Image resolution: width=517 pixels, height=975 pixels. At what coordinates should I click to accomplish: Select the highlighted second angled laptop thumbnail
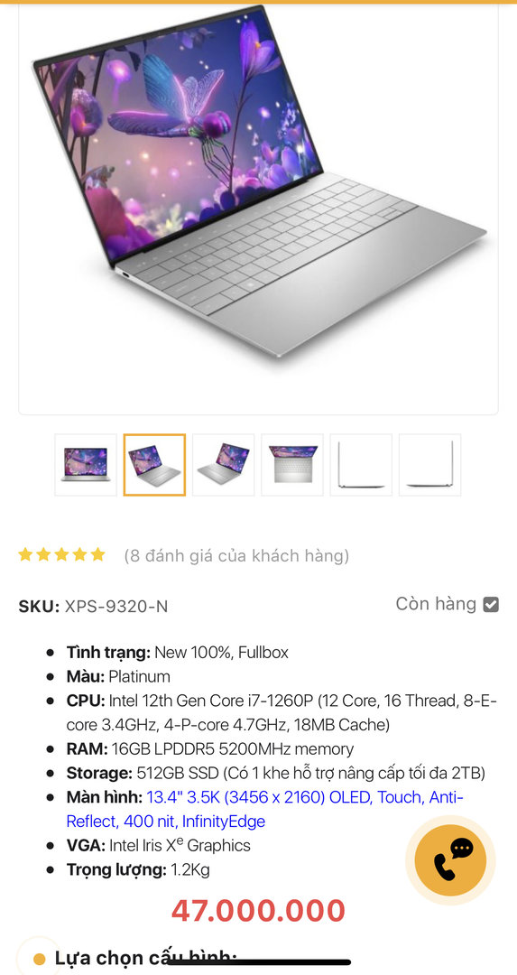pos(154,465)
